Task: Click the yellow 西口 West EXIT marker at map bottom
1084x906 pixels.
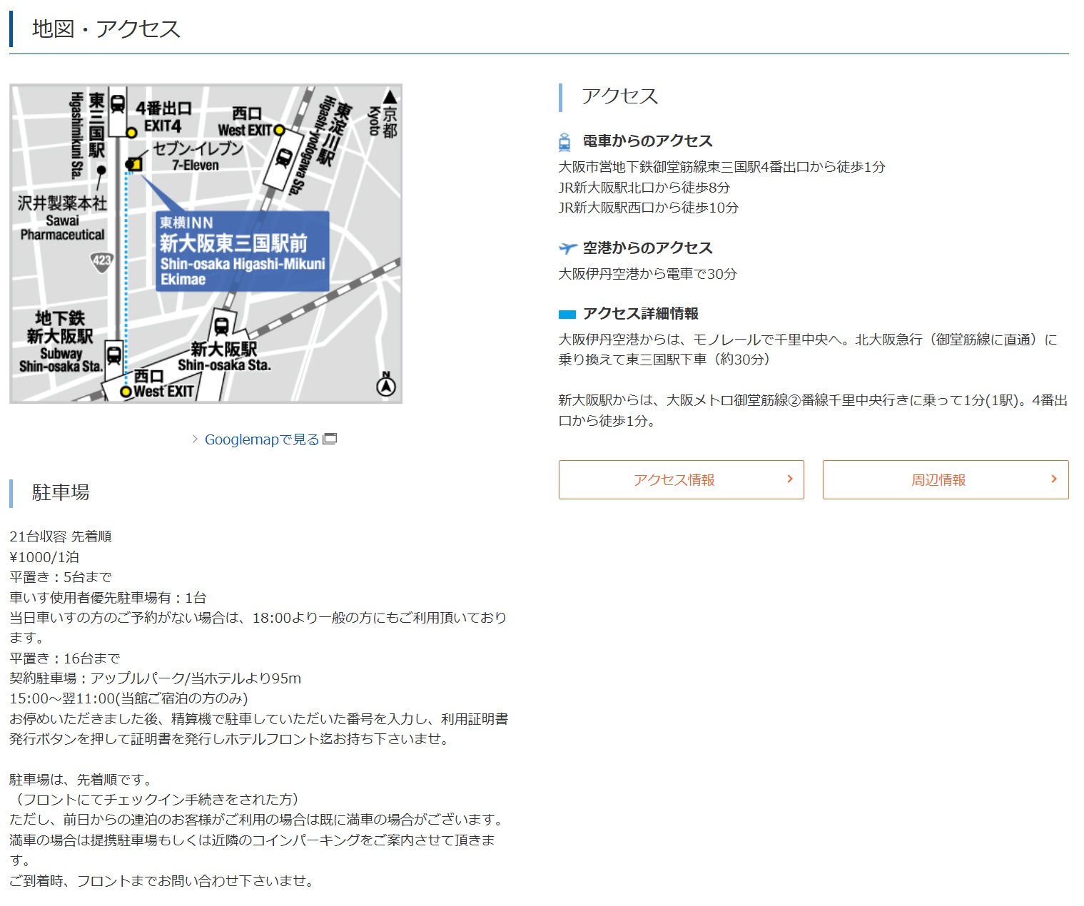Action: click(126, 392)
